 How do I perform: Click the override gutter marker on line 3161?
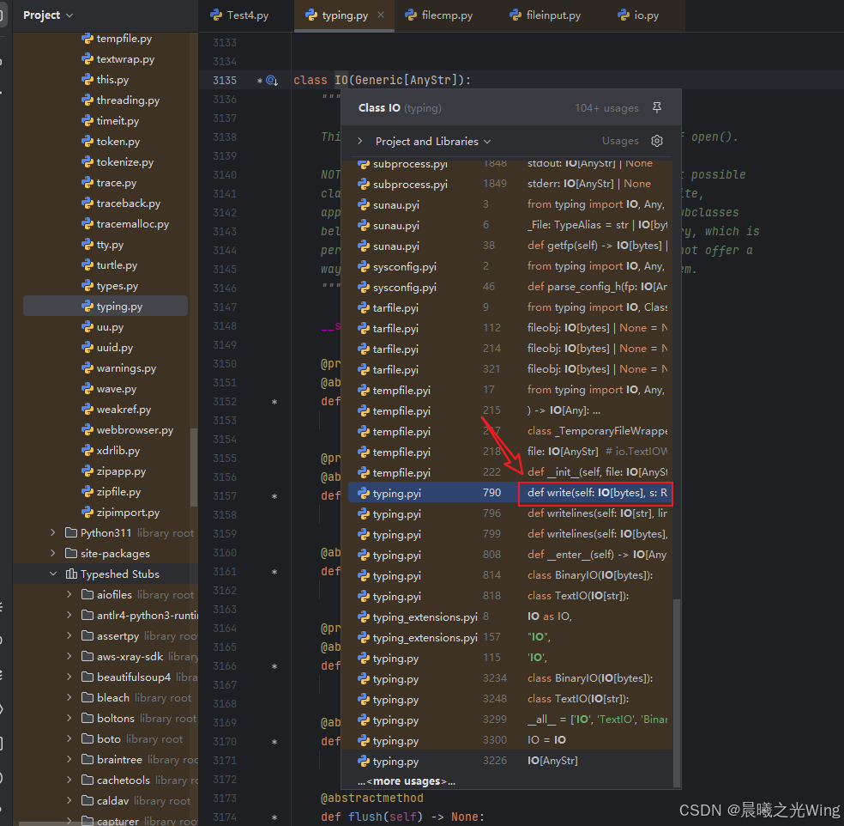[274, 572]
